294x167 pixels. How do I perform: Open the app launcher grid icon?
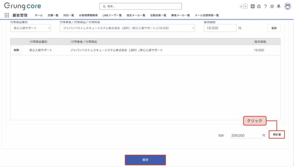click(x=7, y=15)
